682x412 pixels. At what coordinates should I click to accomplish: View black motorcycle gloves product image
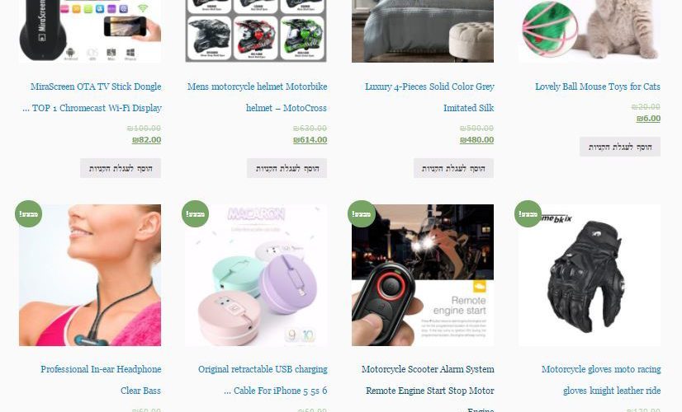(x=590, y=275)
